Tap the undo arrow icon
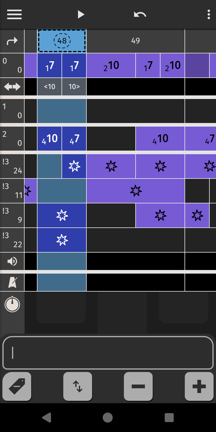Image resolution: width=216 pixels, height=432 pixels. pyautogui.click(x=140, y=14)
